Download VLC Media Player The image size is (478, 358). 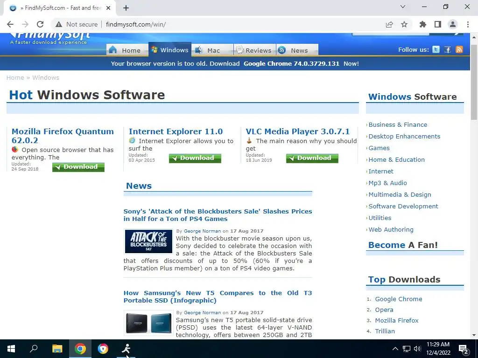pyautogui.click(x=312, y=158)
